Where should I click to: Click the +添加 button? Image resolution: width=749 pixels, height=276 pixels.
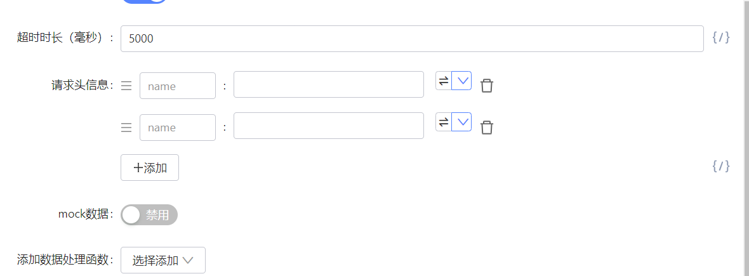[150, 168]
